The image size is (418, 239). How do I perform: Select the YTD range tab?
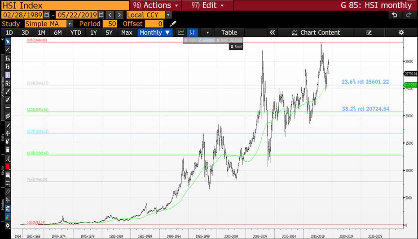pyautogui.click(x=76, y=32)
